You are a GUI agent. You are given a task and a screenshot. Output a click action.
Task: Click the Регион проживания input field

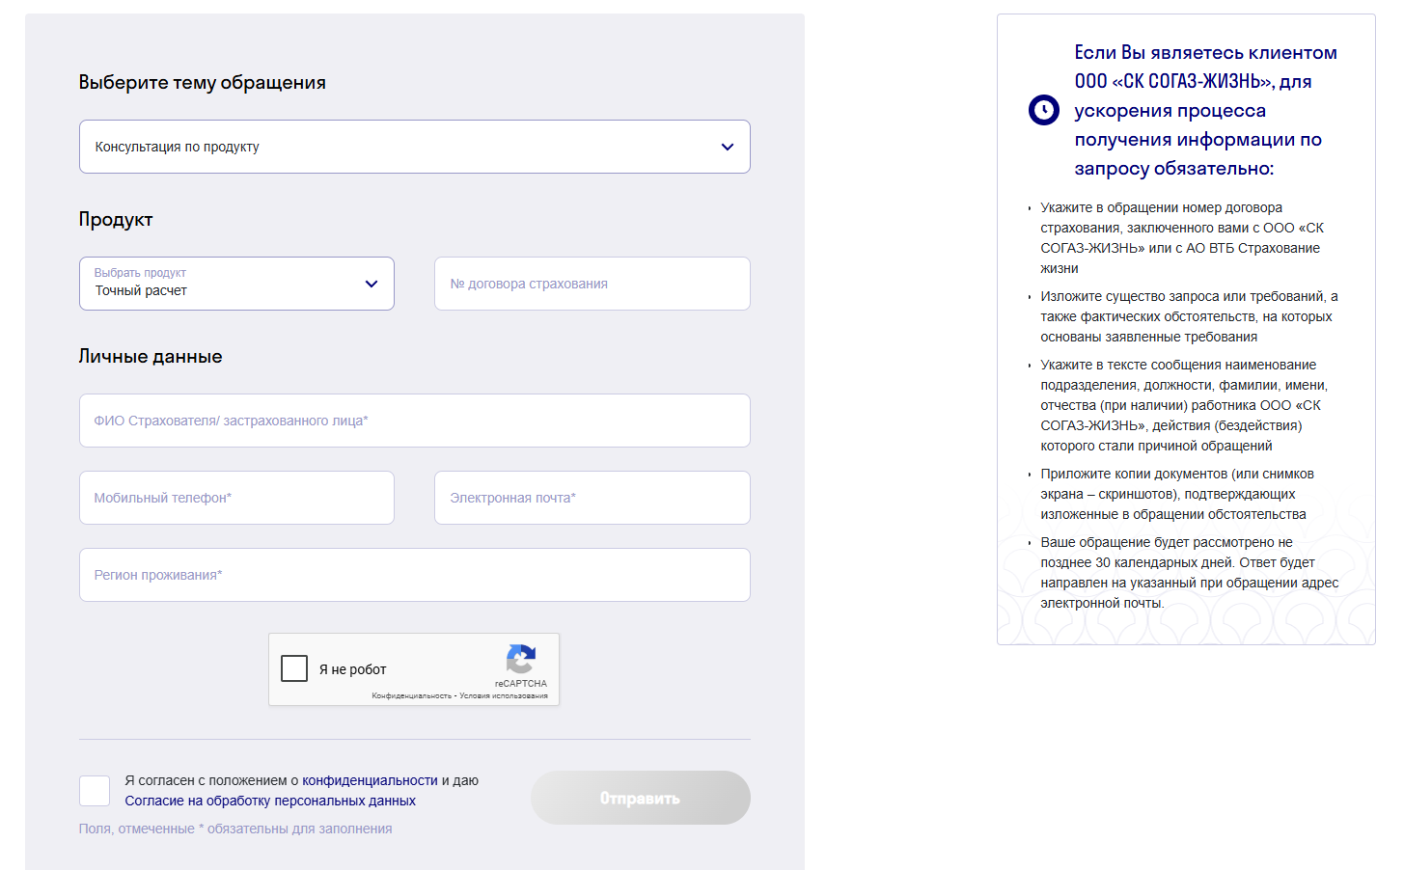coord(414,575)
